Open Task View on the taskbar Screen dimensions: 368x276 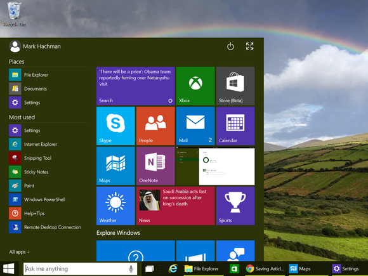[150, 269]
